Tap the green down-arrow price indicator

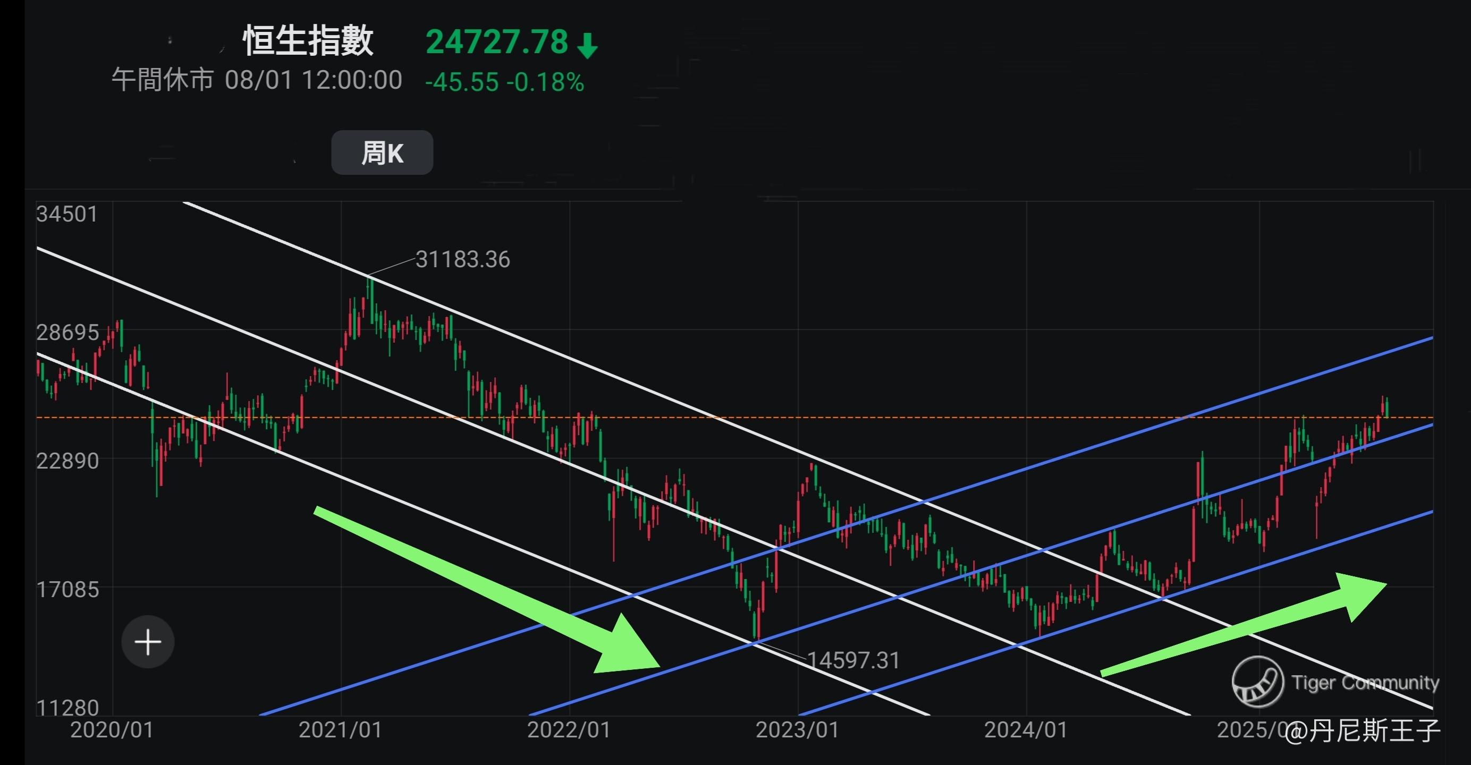click(587, 45)
